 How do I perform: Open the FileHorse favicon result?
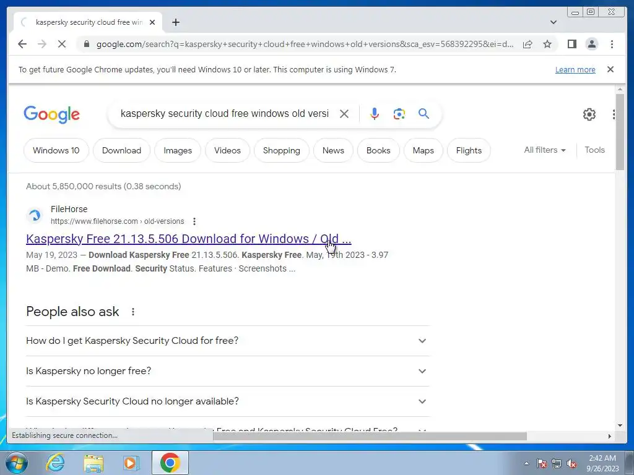35,215
